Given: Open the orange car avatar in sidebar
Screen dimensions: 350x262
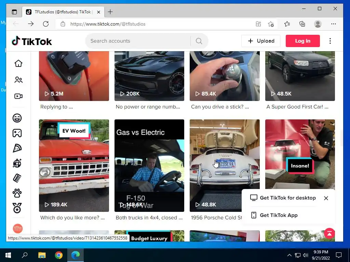Looking at the screenshot, I should tap(18, 228).
